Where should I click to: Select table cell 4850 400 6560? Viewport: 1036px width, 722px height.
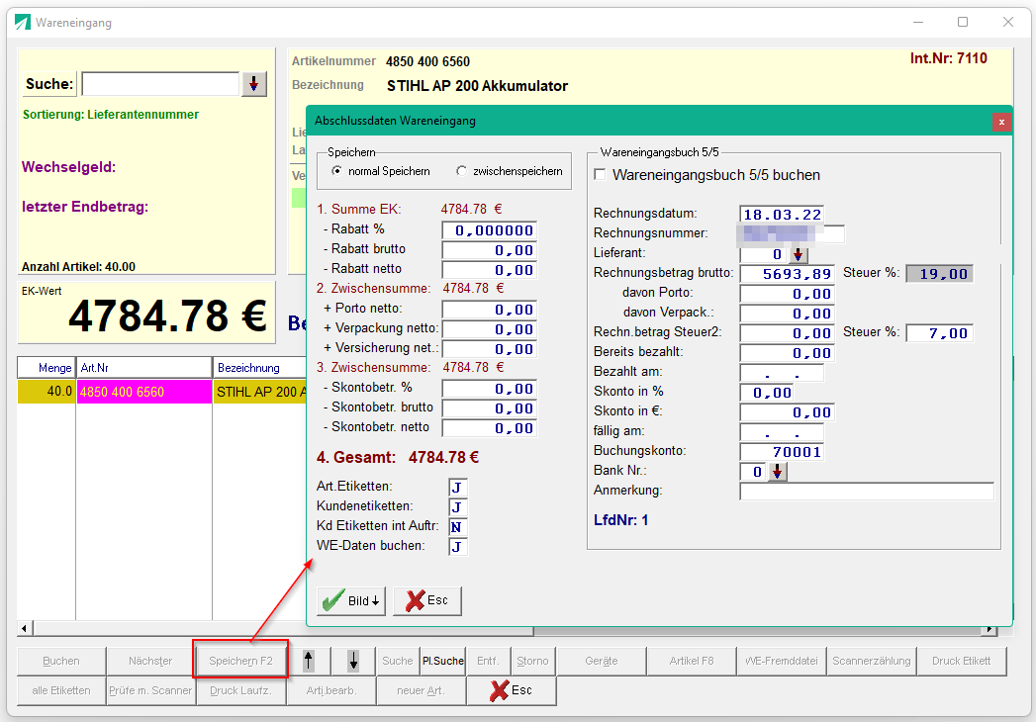click(144, 392)
